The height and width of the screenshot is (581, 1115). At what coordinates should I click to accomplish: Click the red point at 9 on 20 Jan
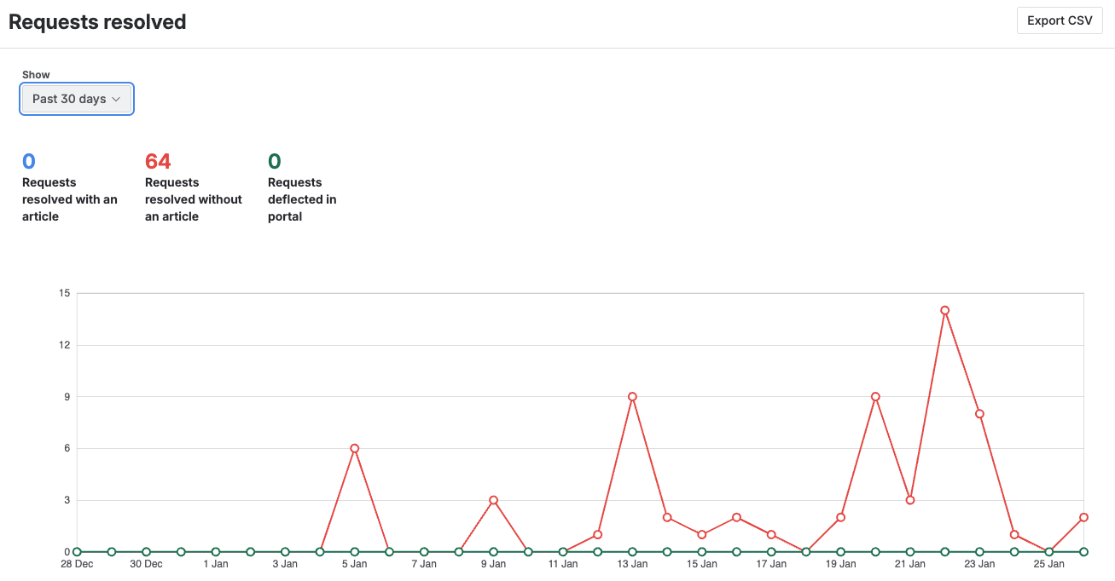click(875, 396)
